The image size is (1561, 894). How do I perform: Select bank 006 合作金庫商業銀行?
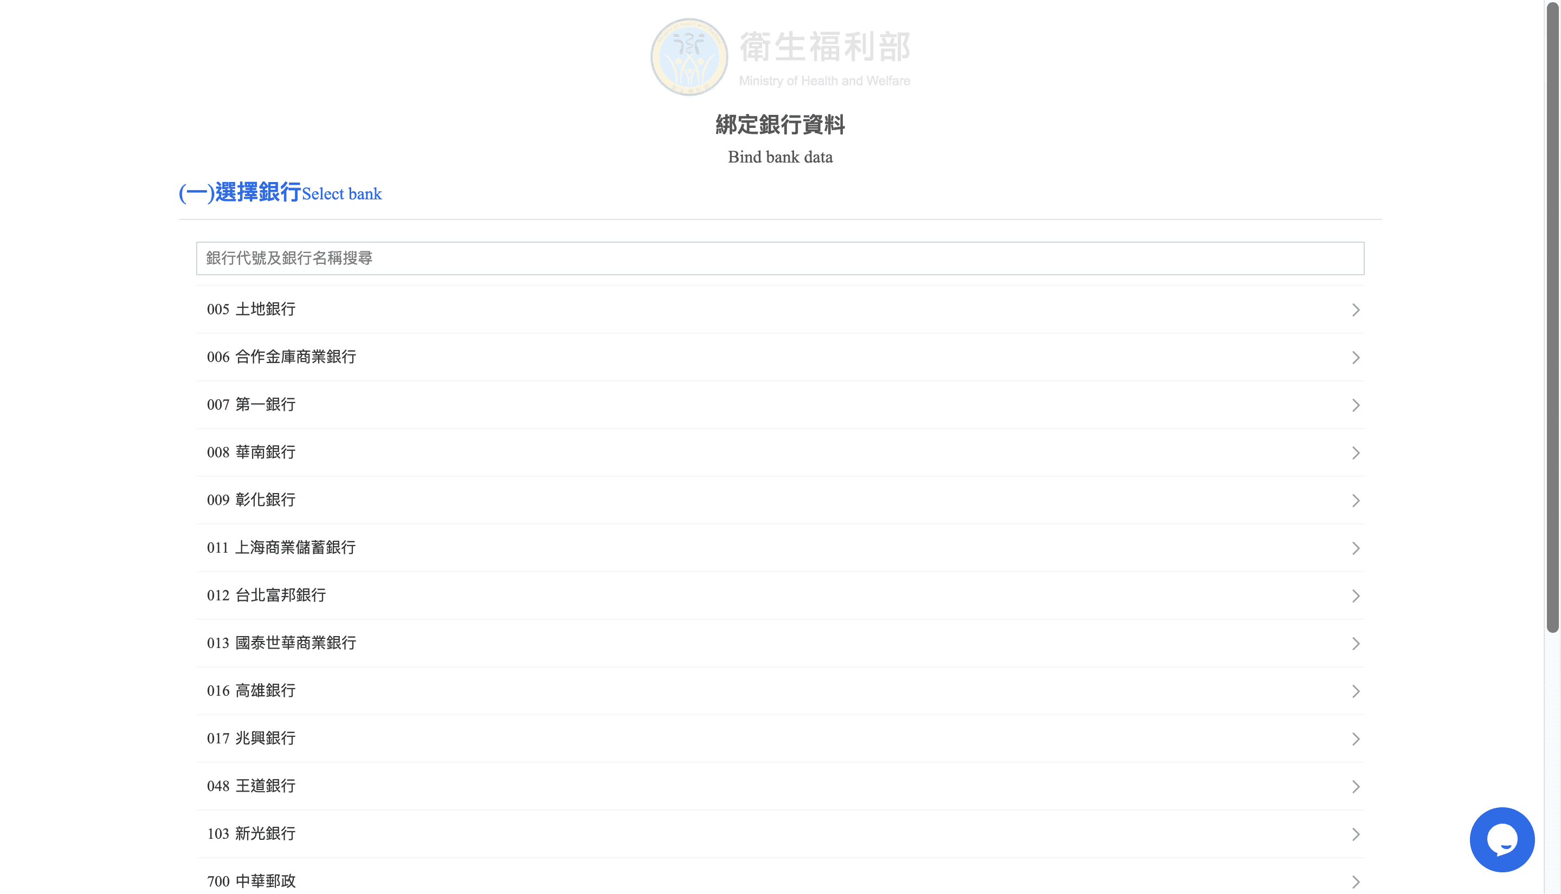[x=780, y=358]
